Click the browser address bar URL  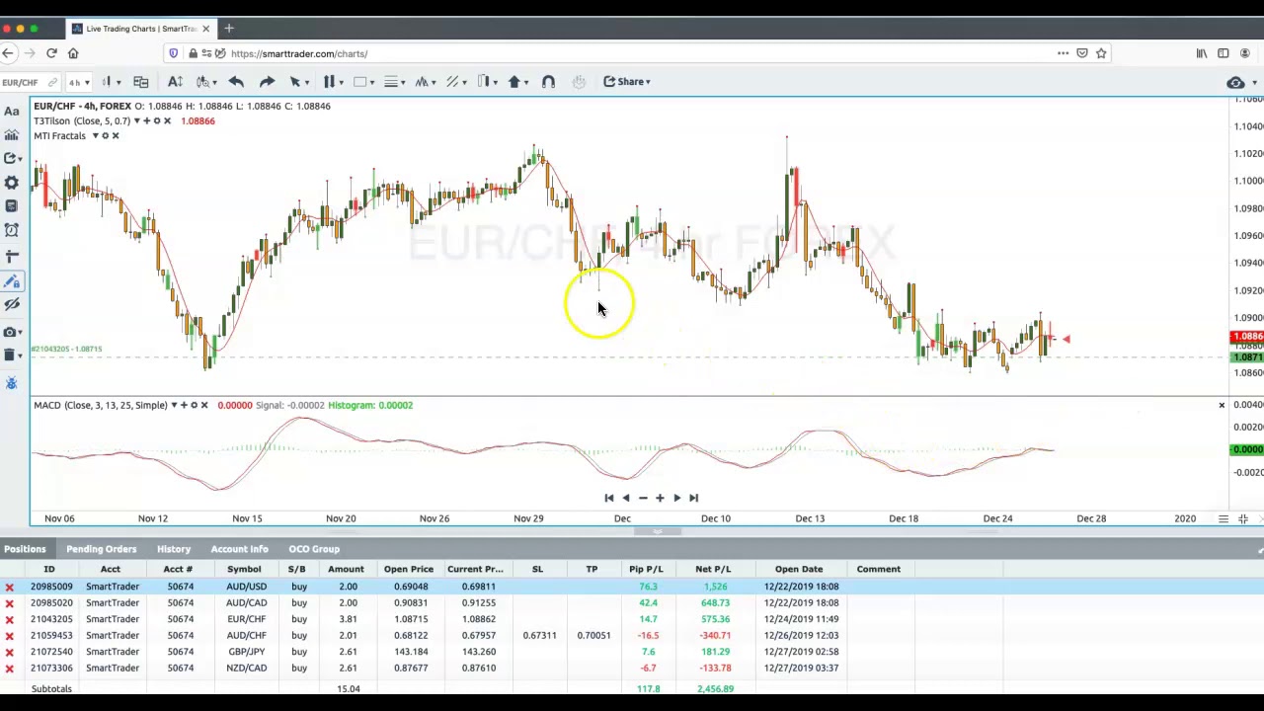299,53
